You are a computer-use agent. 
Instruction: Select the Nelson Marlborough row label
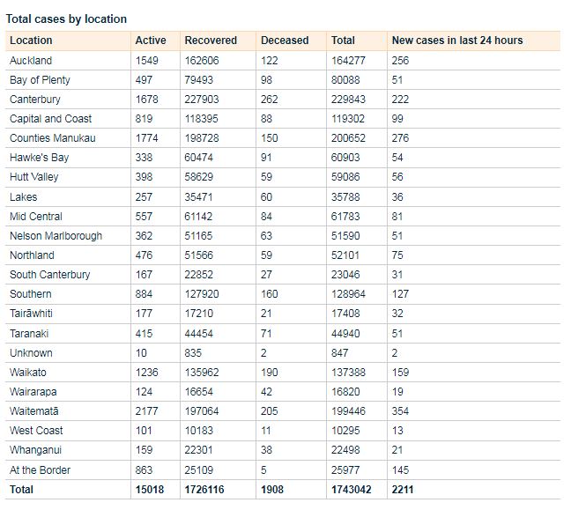(x=56, y=236)
